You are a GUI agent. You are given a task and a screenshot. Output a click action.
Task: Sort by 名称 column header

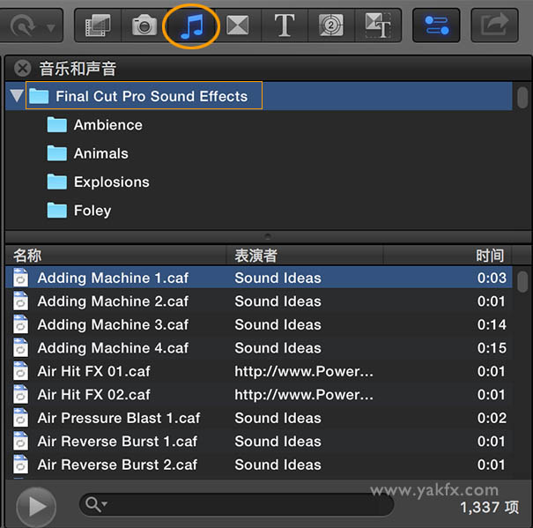[x=115, y=255]
